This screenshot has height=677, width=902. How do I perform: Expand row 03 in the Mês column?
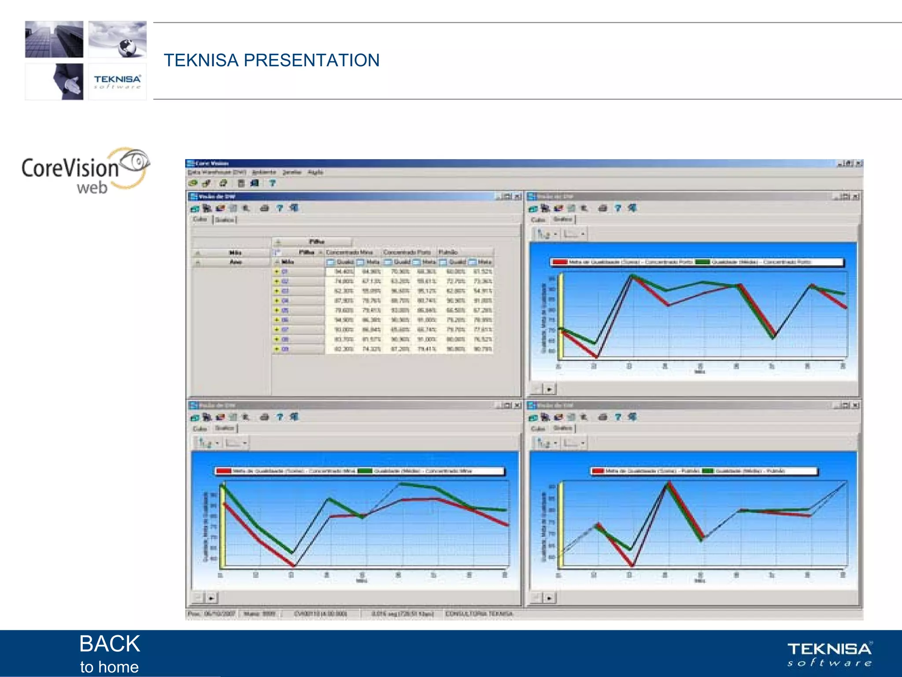(x=277, y=291)
